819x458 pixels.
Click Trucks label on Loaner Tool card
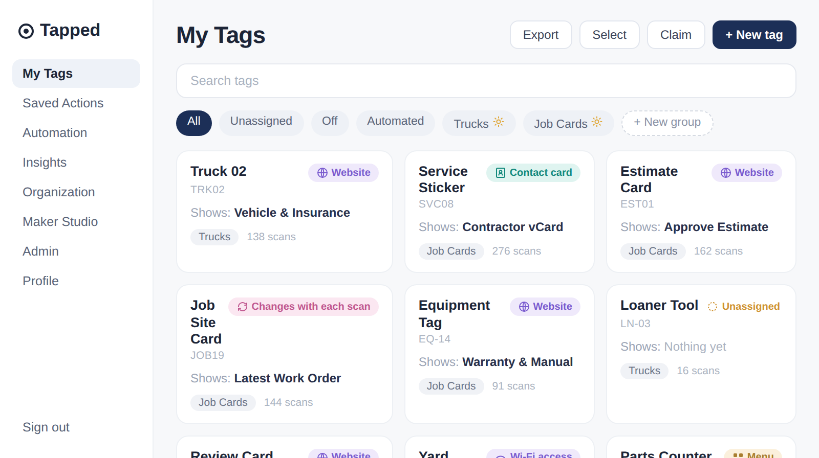pos(644,371)
